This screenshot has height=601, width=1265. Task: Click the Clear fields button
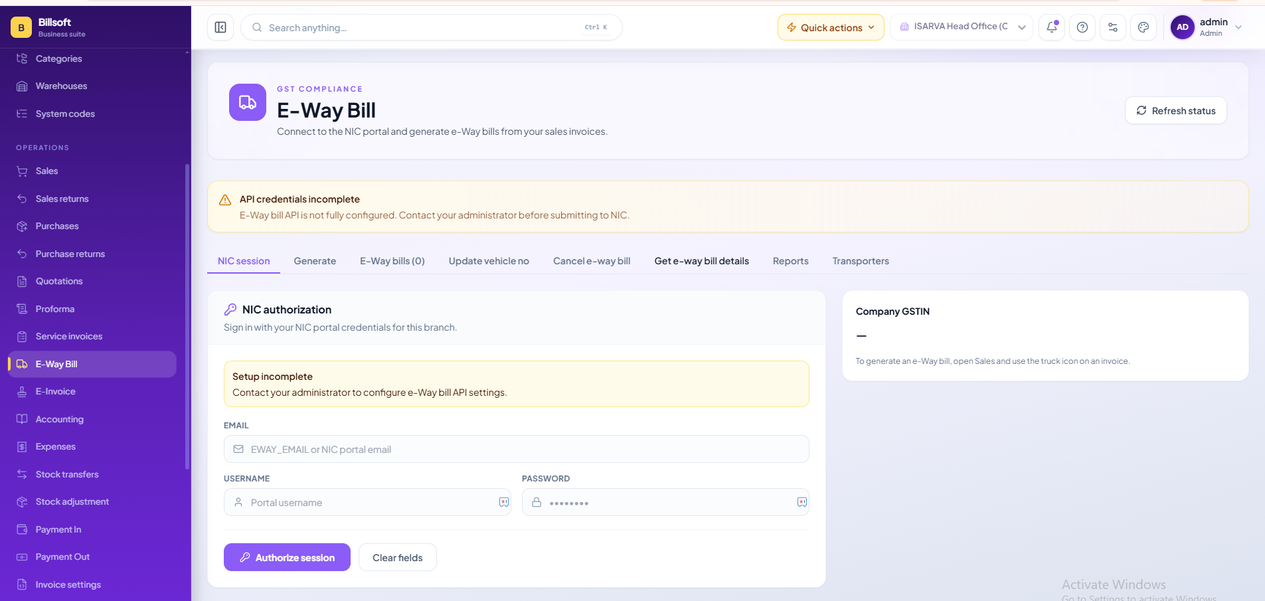[397, 557]
